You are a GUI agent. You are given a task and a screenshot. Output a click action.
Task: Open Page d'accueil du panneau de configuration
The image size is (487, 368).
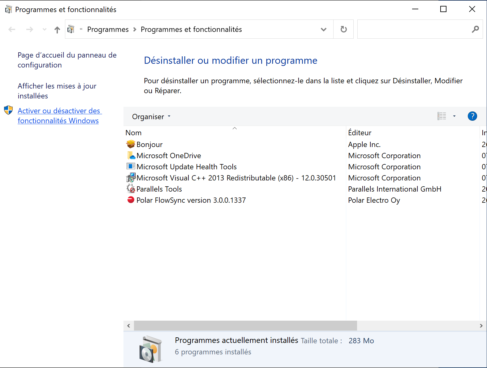tap(67, 60)
